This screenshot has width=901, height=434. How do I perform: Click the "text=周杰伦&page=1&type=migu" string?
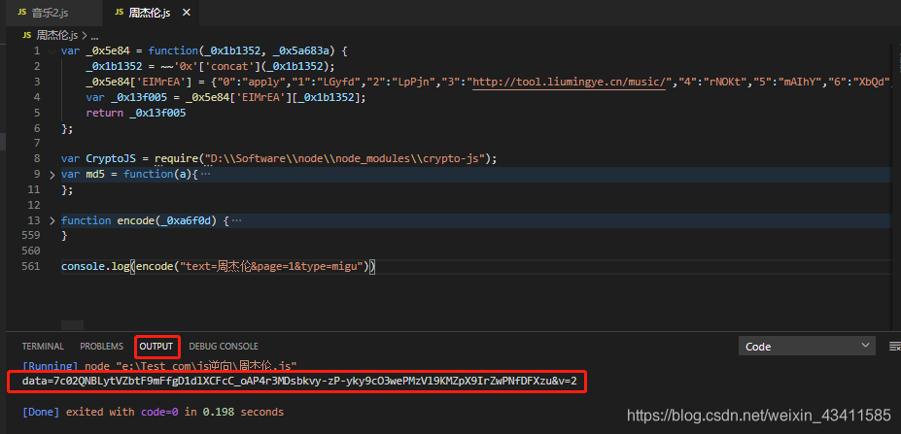pyautogui.click(x=273, y=266)
